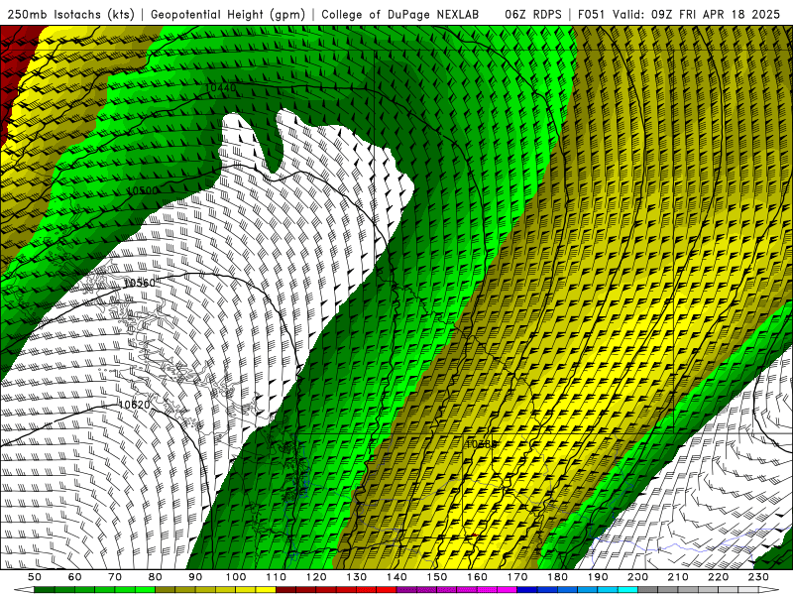
Task: Click the 10500 height contour label
Action: tap(142, 190)
